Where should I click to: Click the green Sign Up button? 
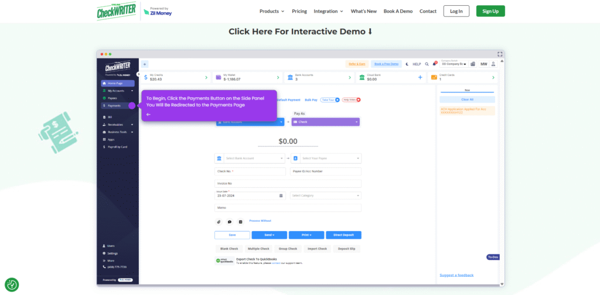pos(490,11)
